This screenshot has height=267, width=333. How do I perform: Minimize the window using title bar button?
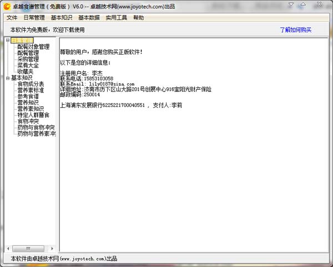click(291, 4)
